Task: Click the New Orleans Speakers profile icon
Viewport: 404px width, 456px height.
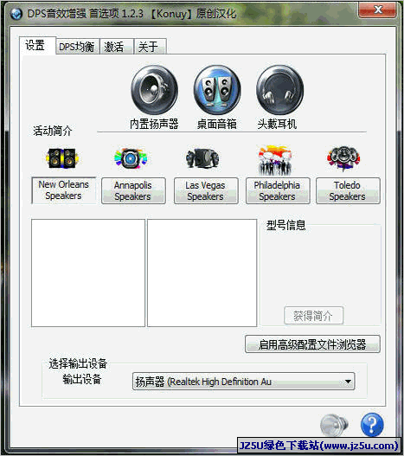Action: coord(63,158)
